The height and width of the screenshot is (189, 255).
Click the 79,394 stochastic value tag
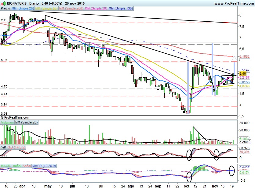pos(244,152)
